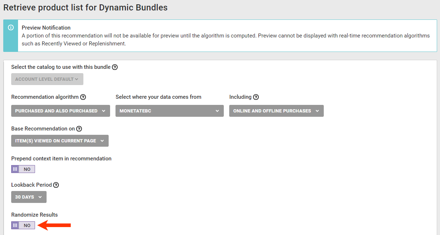The image size is (440, 235).
Task: Click the Lookback Period label text
Action: [31, 185]
